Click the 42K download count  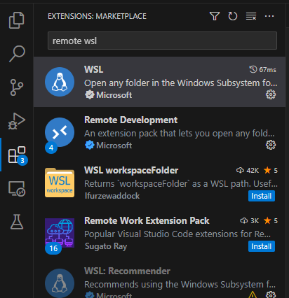click(248, 171)
